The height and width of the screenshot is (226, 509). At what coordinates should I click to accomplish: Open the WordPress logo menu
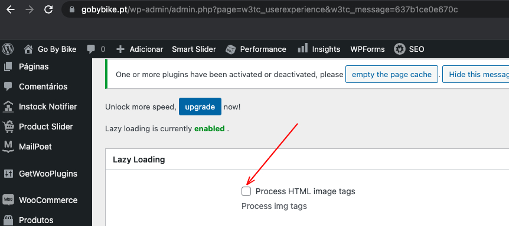8,49
